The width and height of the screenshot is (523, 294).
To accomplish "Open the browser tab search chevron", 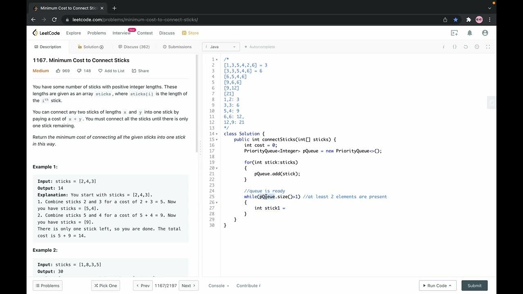I will click(489, 8).
